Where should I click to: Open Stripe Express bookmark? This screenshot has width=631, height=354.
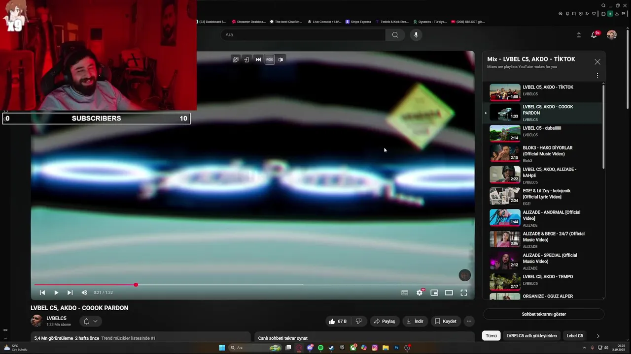pyautogui.click(x=359, y=22)
